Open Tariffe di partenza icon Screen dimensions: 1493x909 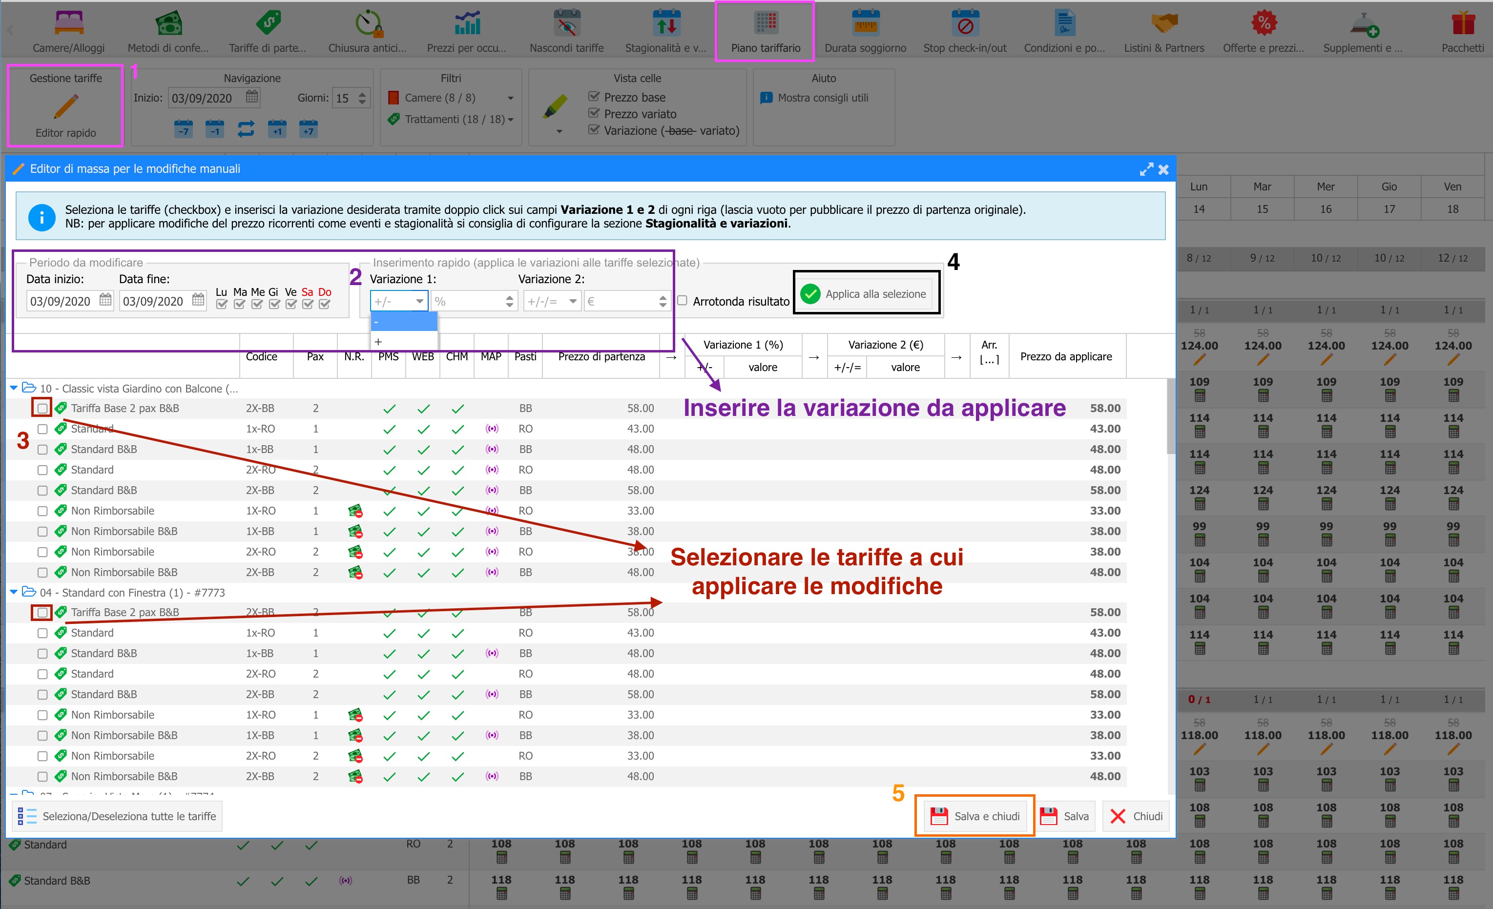coord(267,32)
